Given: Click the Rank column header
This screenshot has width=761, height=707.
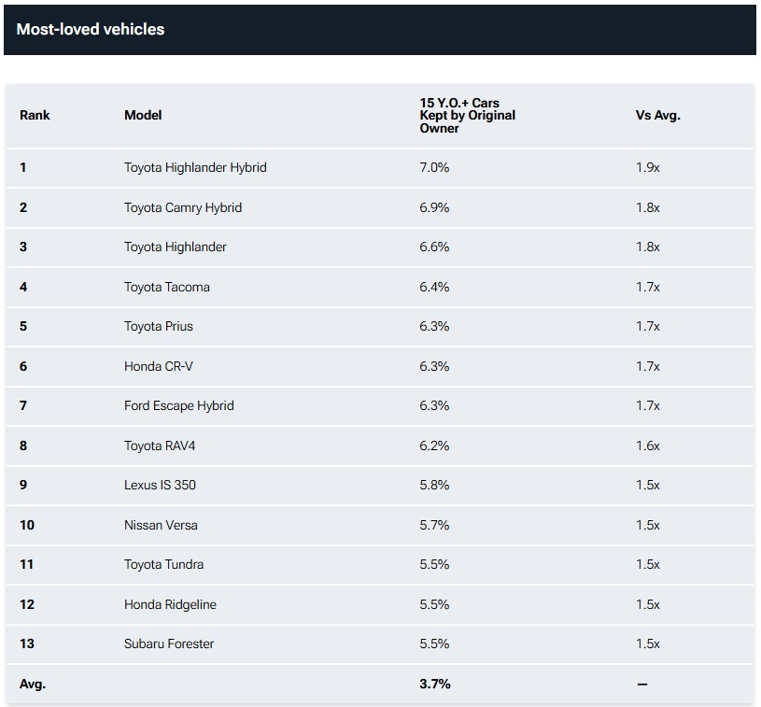Looking at the screenshot, I should click(35, 115).
